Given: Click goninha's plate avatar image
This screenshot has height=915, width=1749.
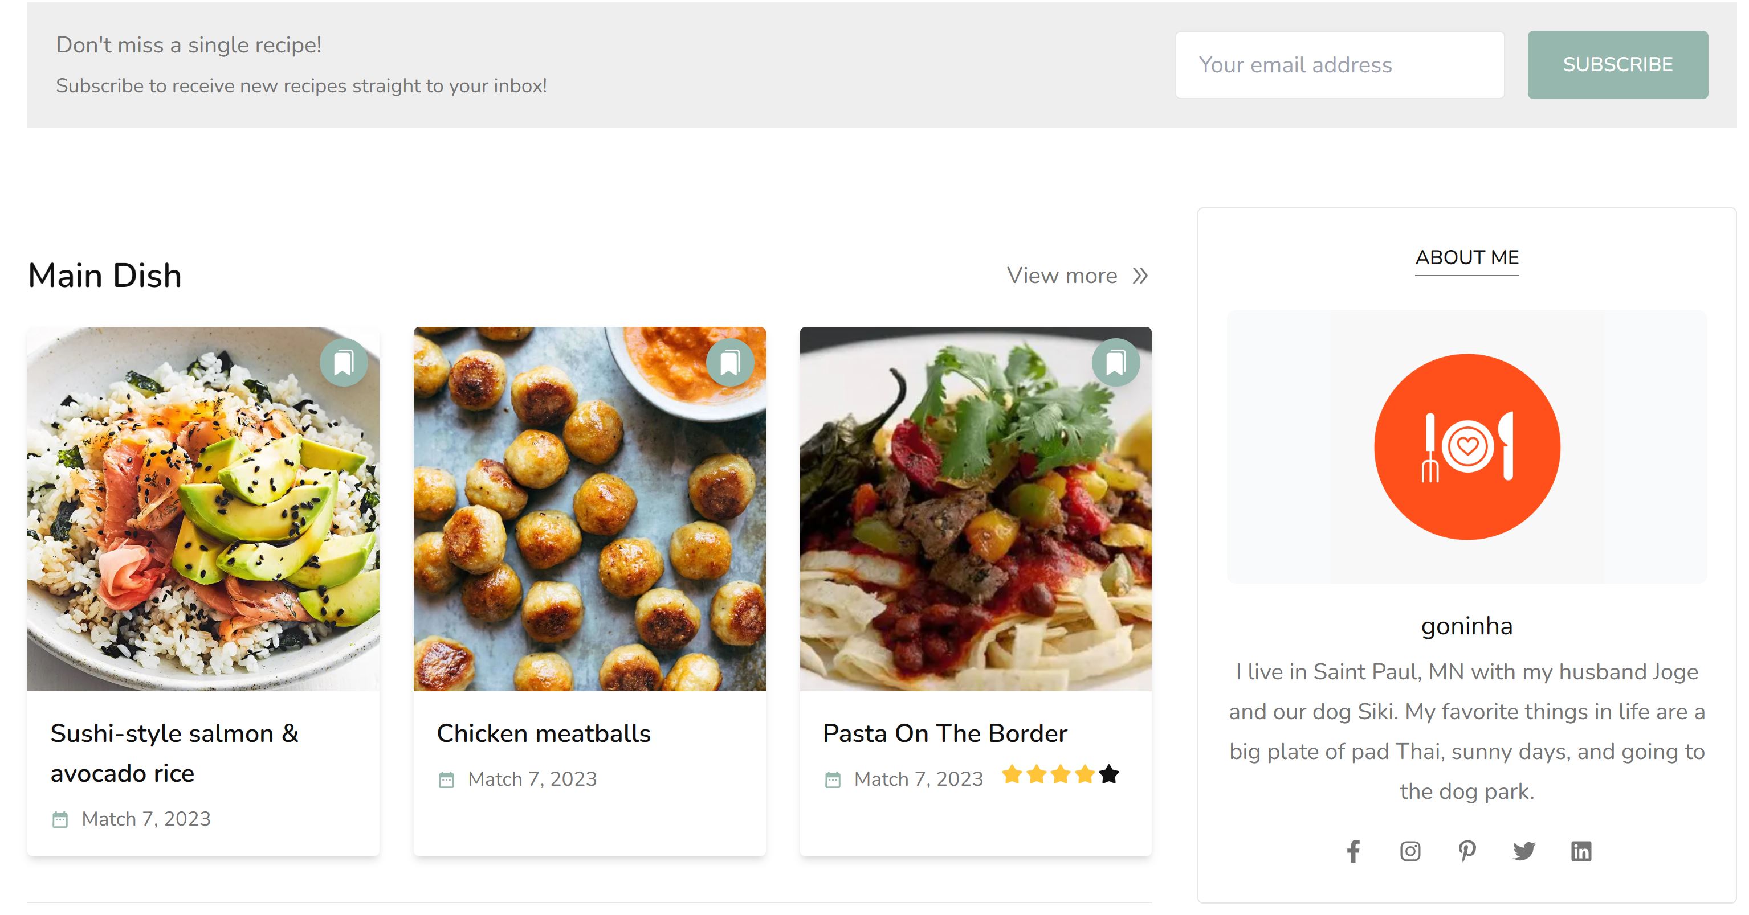Looking at the screenshot, I should pyautogui.click(x=1466, y=446).
